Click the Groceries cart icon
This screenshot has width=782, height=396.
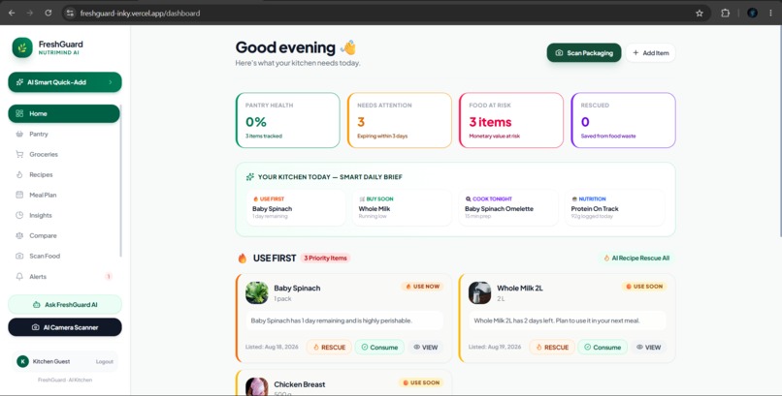[x=19, y=154]
